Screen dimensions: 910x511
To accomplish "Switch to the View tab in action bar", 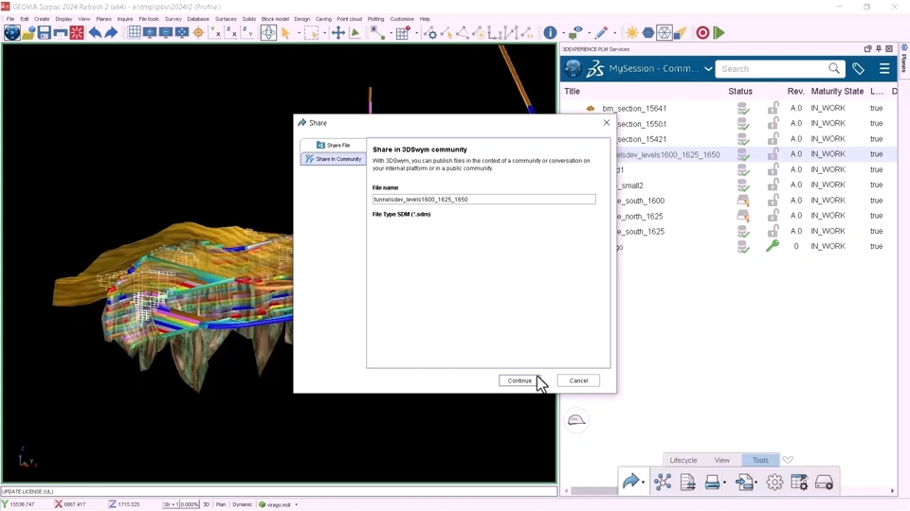I will tap(722, 460).
